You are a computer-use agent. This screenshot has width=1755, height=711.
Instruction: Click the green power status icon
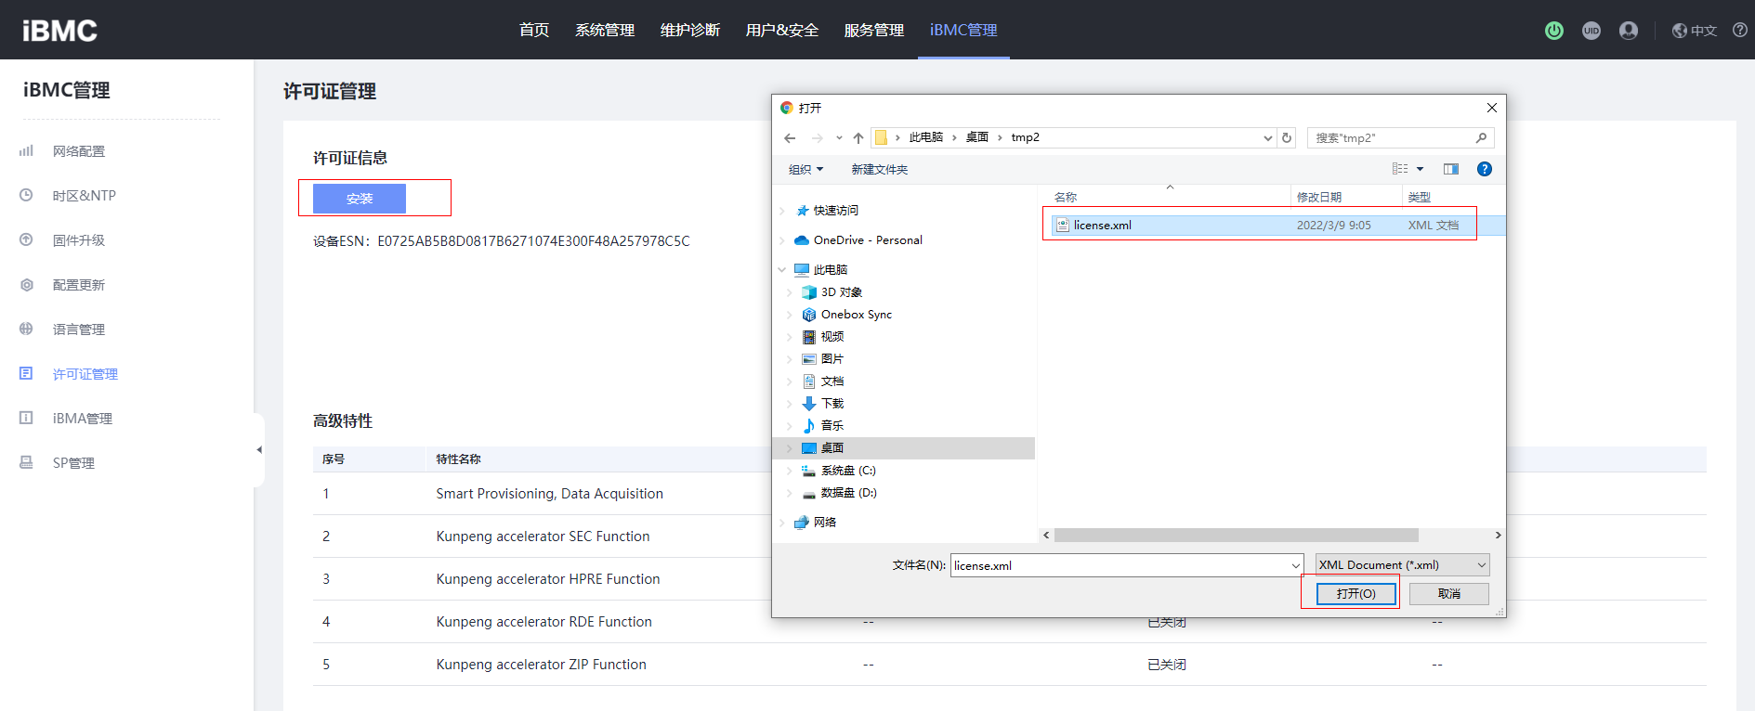click(x=1554, y=31)
